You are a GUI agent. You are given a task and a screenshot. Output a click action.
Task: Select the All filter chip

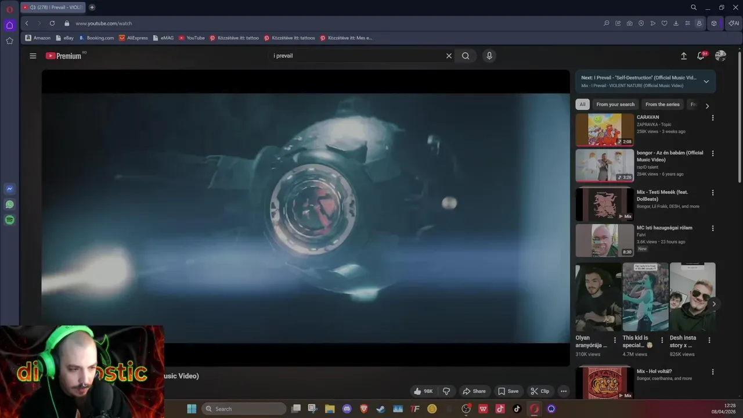click(x=582, y=105)
